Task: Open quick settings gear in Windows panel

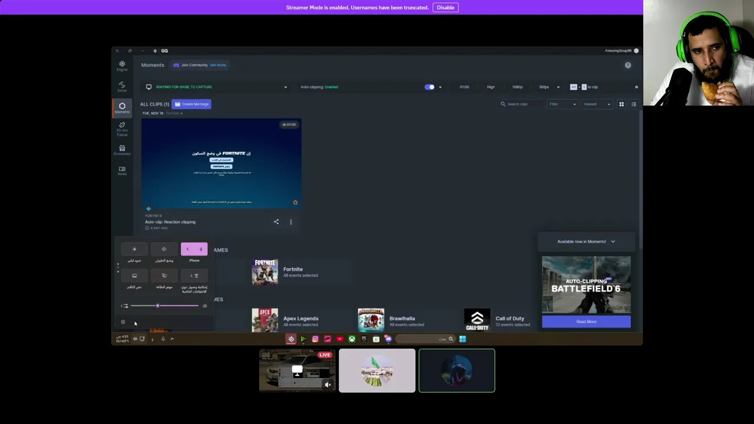Action: pos(123,322)
